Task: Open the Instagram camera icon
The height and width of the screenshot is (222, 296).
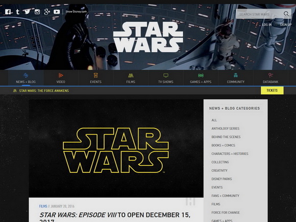Action: tap(37, 12)
